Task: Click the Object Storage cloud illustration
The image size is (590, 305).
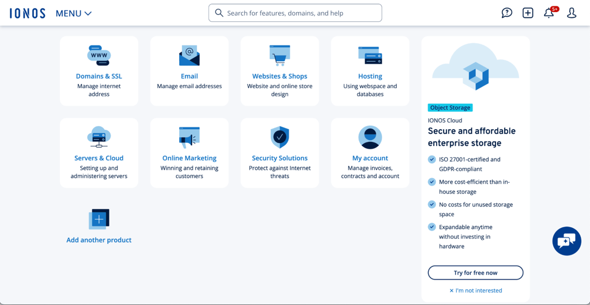Action: click(x=475, y=67)
